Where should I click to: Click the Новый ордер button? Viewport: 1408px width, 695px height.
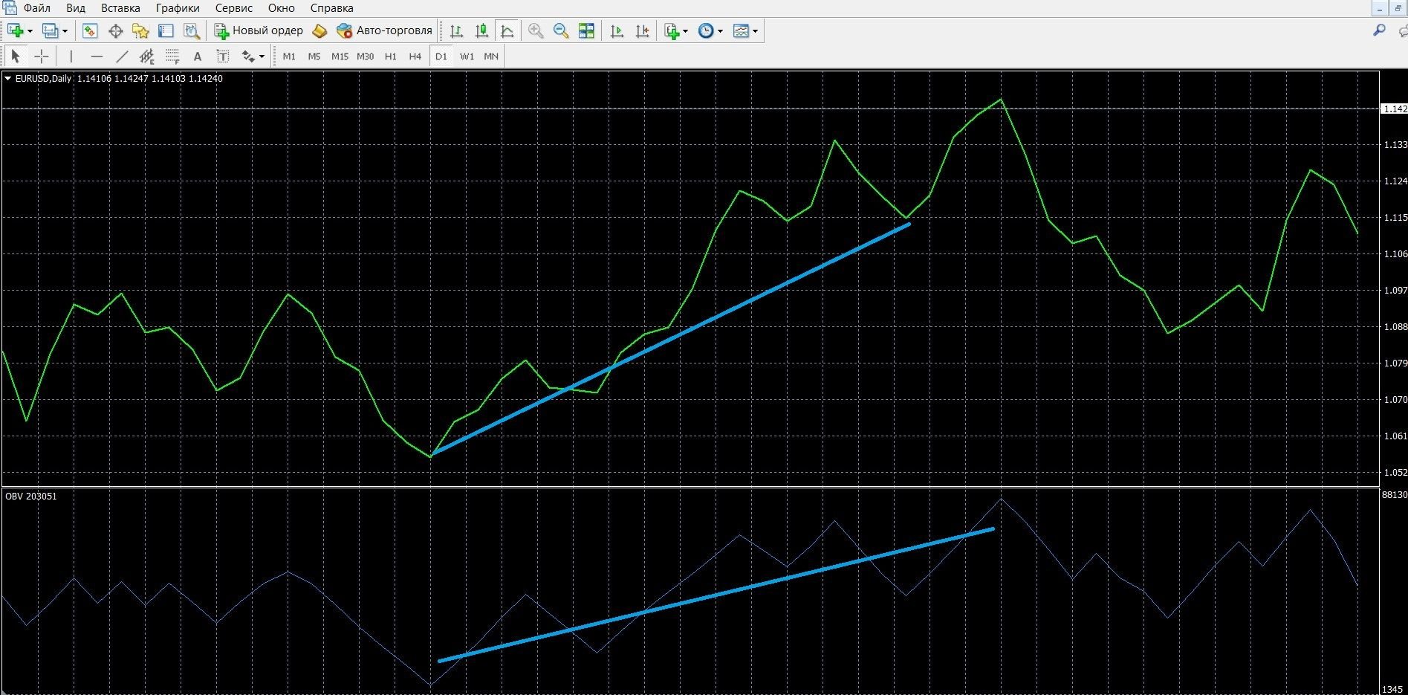(x=259, y=30)
